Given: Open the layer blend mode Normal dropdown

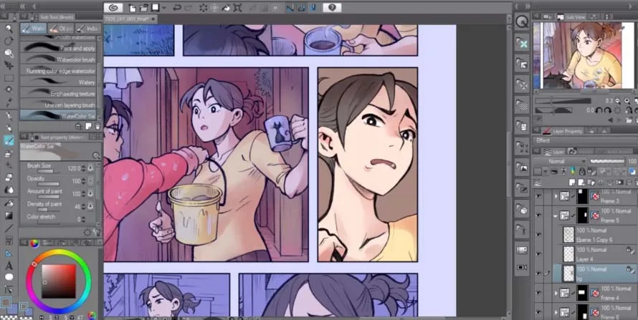Looking at the screenshot, I should click(x=566, y=162).
